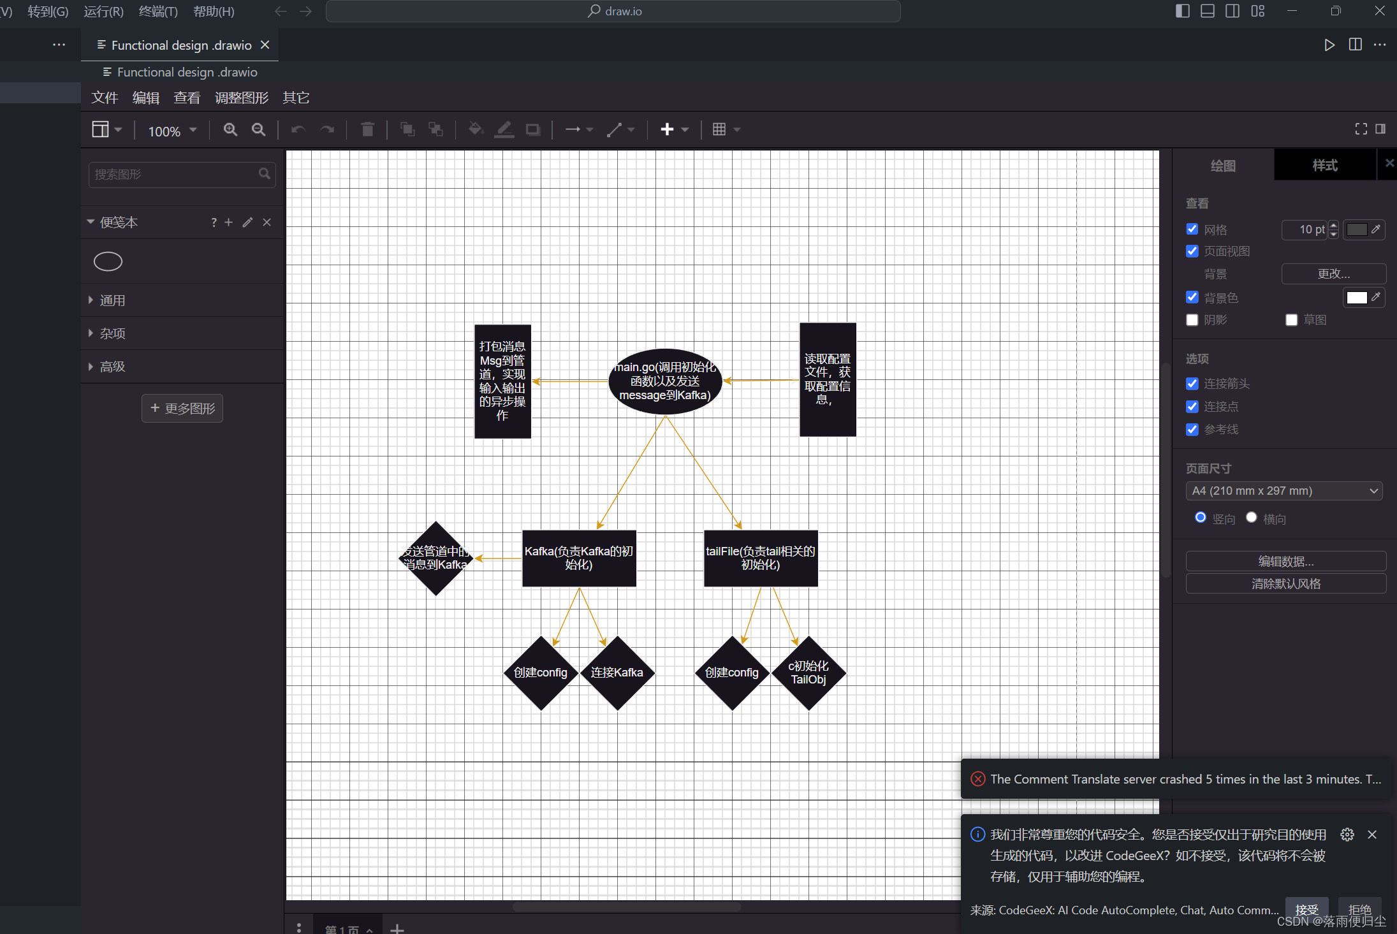Add a new page with plus icon
Image resolution: width=1397 pixels, height=934 pixels.
point(397,930)
